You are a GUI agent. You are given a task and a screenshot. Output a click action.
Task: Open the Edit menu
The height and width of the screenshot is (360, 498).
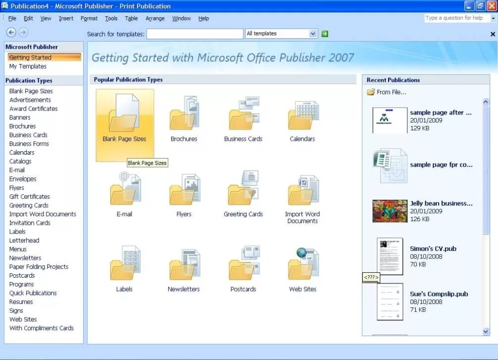point(28,18)
